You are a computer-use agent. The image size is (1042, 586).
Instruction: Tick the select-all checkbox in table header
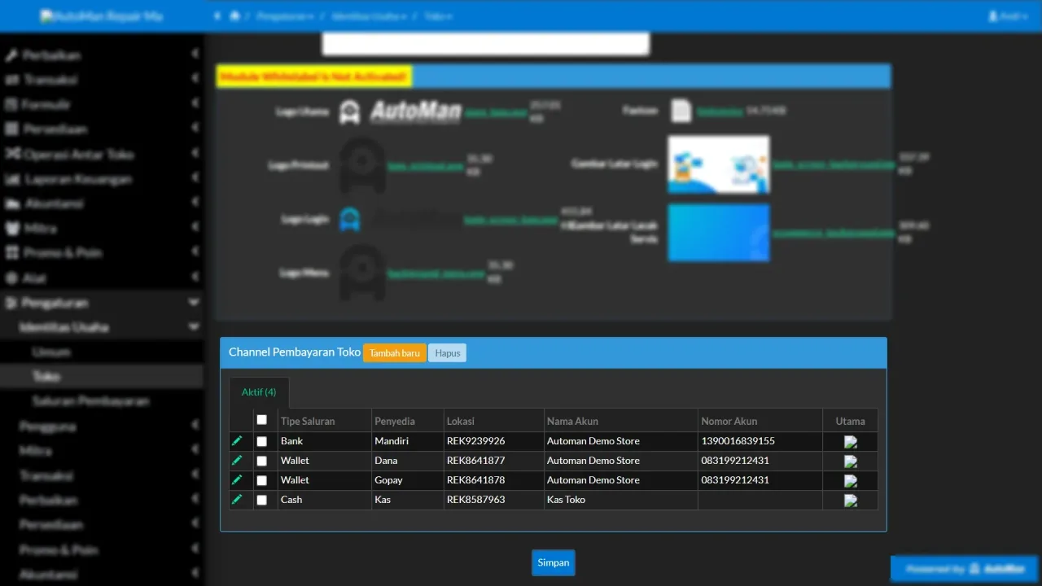tap(261, 420)
